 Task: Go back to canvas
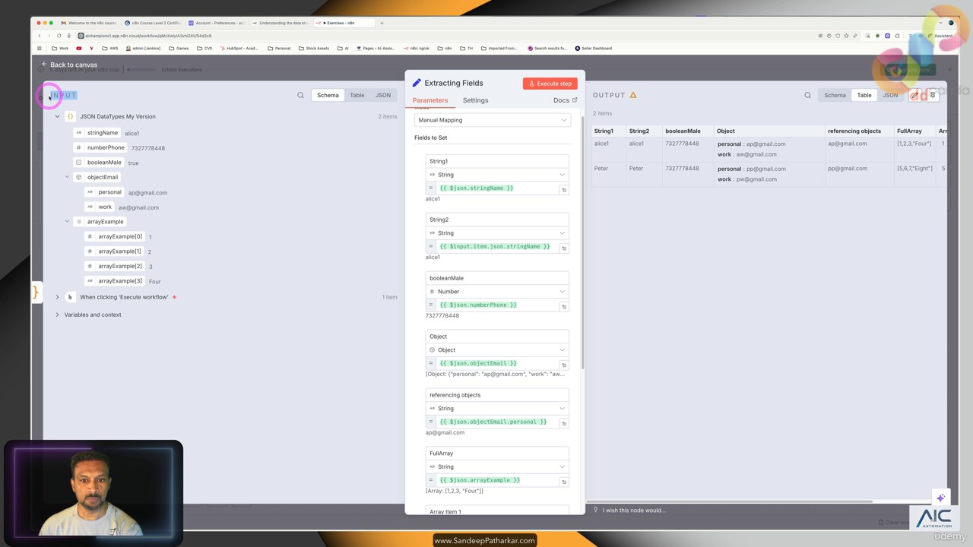[x=69, y=65]
